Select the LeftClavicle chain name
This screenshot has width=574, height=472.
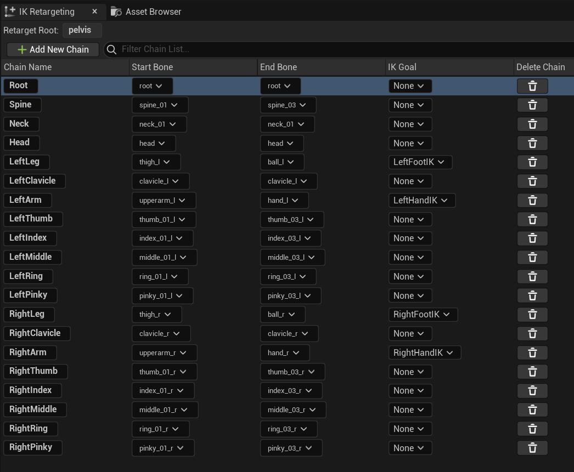(35, 180)
